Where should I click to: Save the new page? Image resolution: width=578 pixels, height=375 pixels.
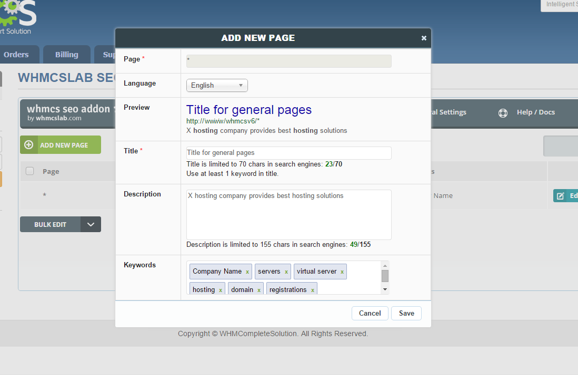pos(406,313)
